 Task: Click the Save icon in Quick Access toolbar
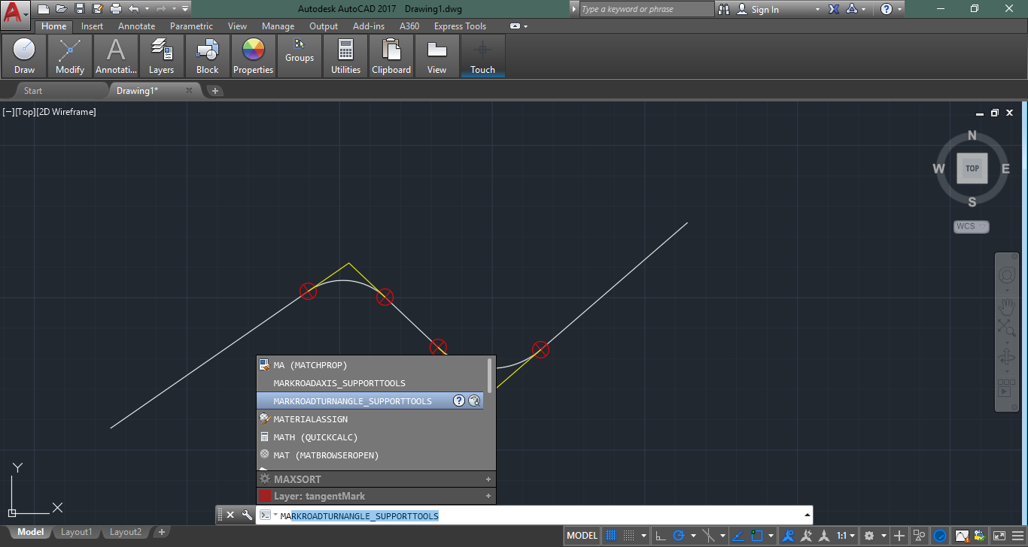coord(79,9)
